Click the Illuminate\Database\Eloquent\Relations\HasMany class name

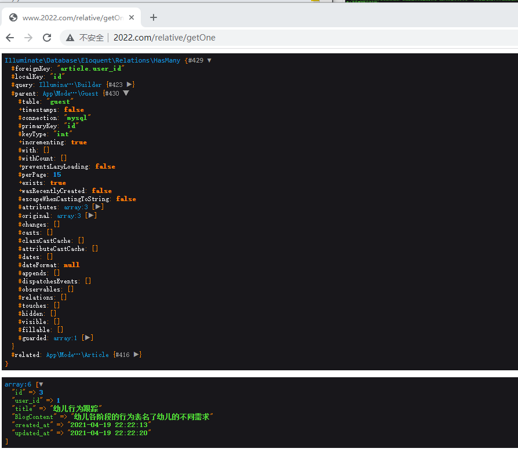coord(93,60)
